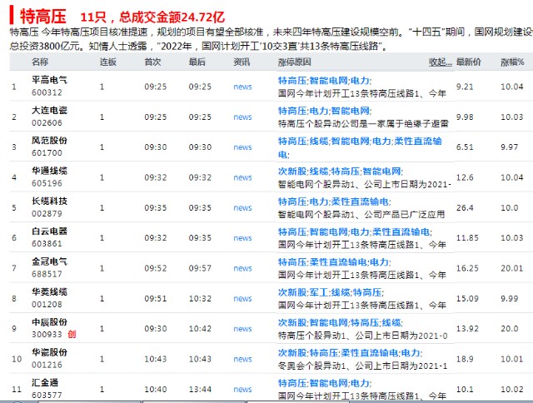Click 华菱线缆 last limit time 10:32
The width and height of the screenshot is (533, 403).
[x=200, y=298]
